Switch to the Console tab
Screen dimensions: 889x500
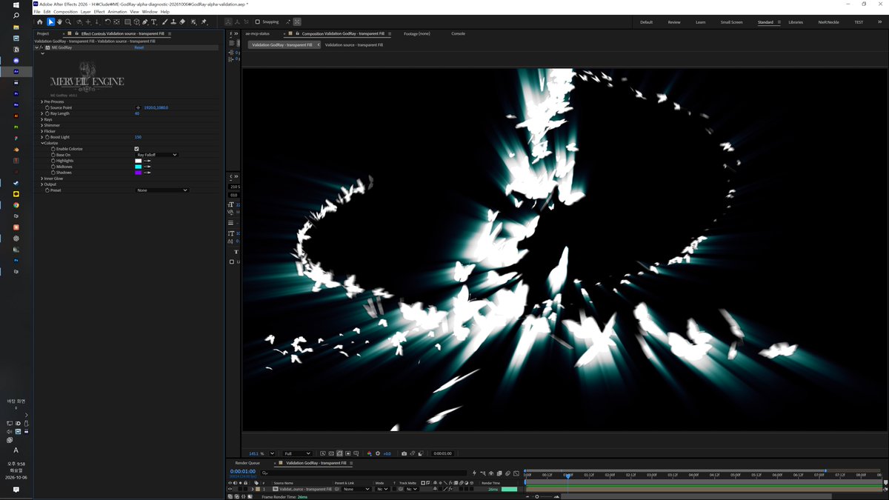(459, 33)
